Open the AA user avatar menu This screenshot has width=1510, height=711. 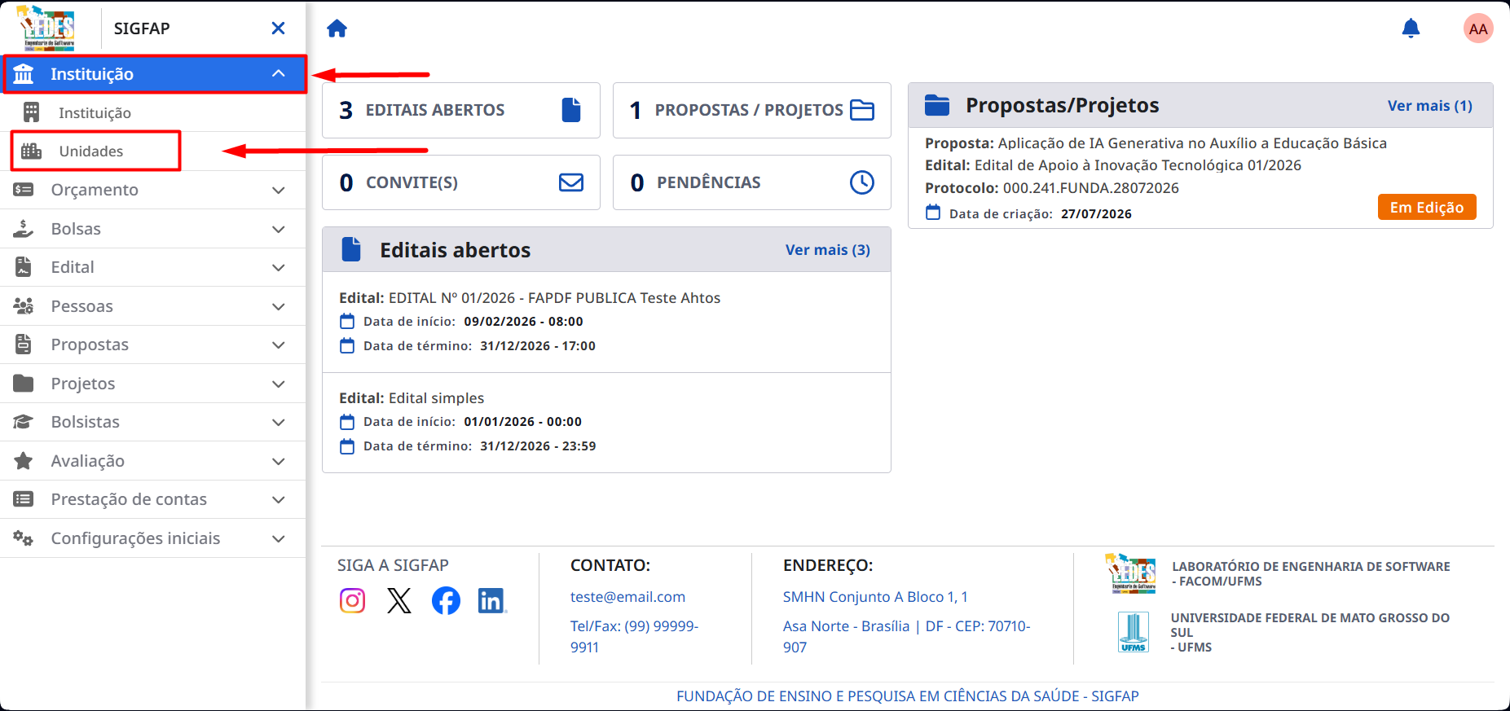1478,29
